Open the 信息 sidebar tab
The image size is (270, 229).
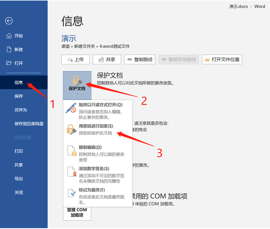coord(24,82)
